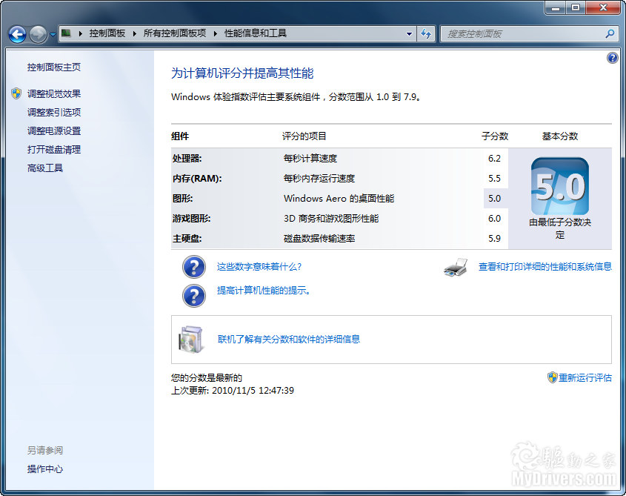This screenshot has width=626, height=496.
Task: Expand the arrow after 控制面板 in breadcrumb
Action: tap(135, 33)
